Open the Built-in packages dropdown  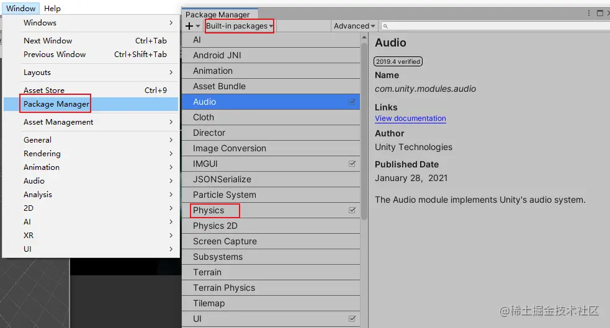[240, 26]
